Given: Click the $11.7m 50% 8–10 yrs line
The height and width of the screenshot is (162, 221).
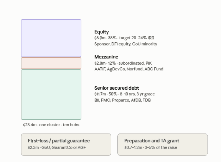Looking at the screenshot, I should (125, 94).
